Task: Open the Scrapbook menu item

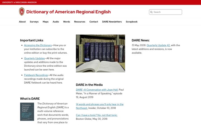Action: (132, 22)
